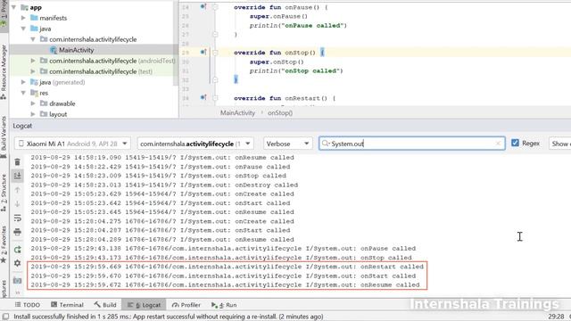571x321 pixels.
Task: Click the screen capture camera icon
Action: [x=17, y=280]
